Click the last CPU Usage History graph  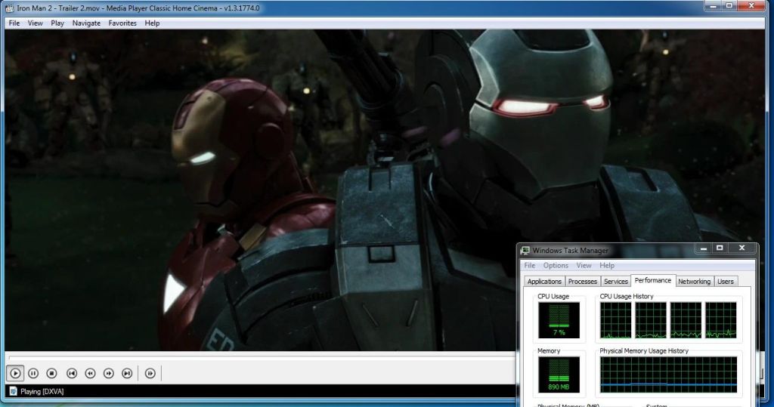pos(720,321)
